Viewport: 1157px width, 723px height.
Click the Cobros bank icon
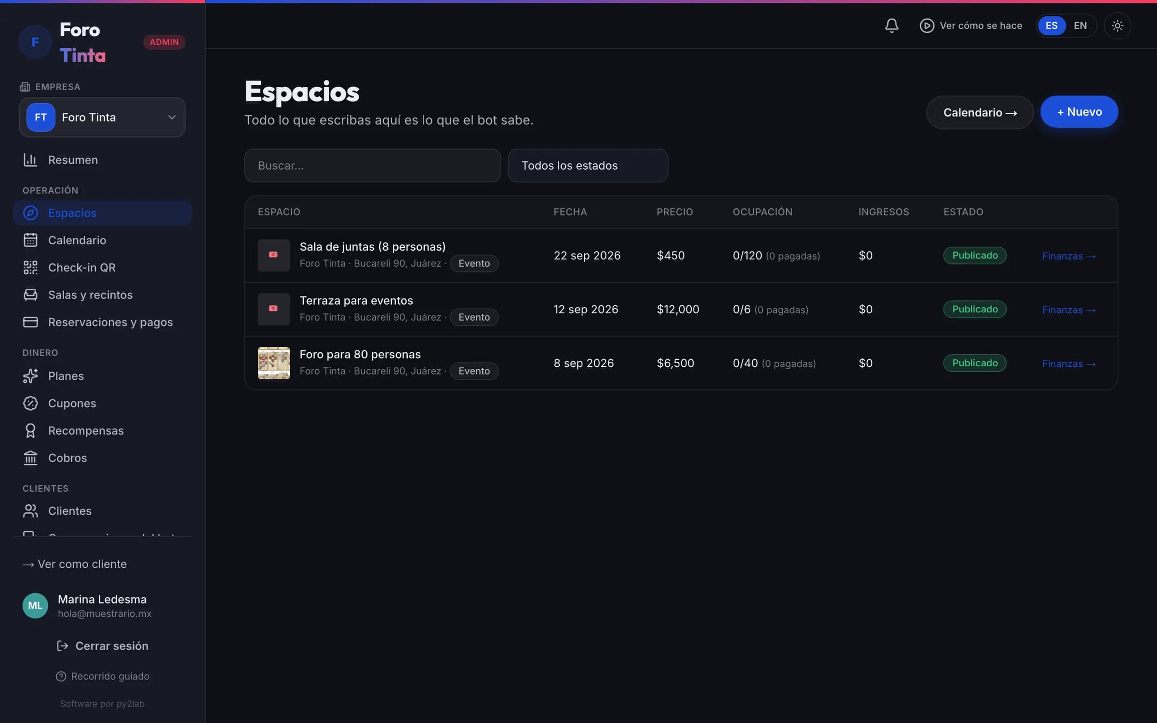(x=30, y=458)
